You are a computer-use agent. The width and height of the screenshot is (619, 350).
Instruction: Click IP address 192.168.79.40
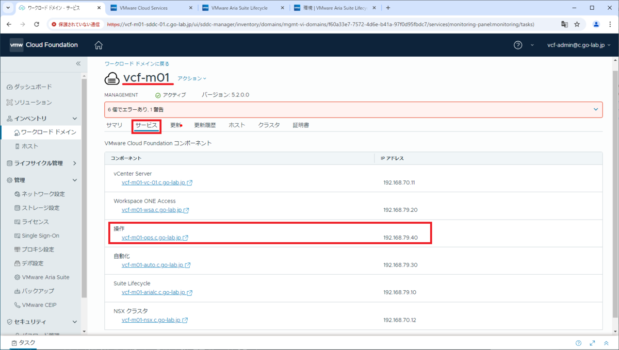point(400,238)
